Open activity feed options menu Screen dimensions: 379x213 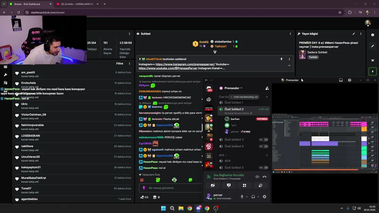coord(129,64)
